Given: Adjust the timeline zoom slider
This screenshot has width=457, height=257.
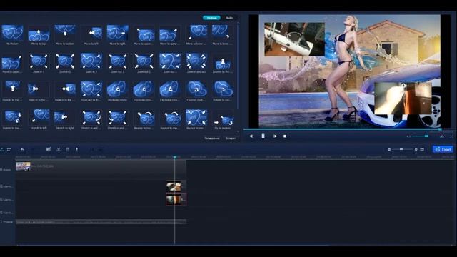Looking at the screenshot, I should pos(403,149).
